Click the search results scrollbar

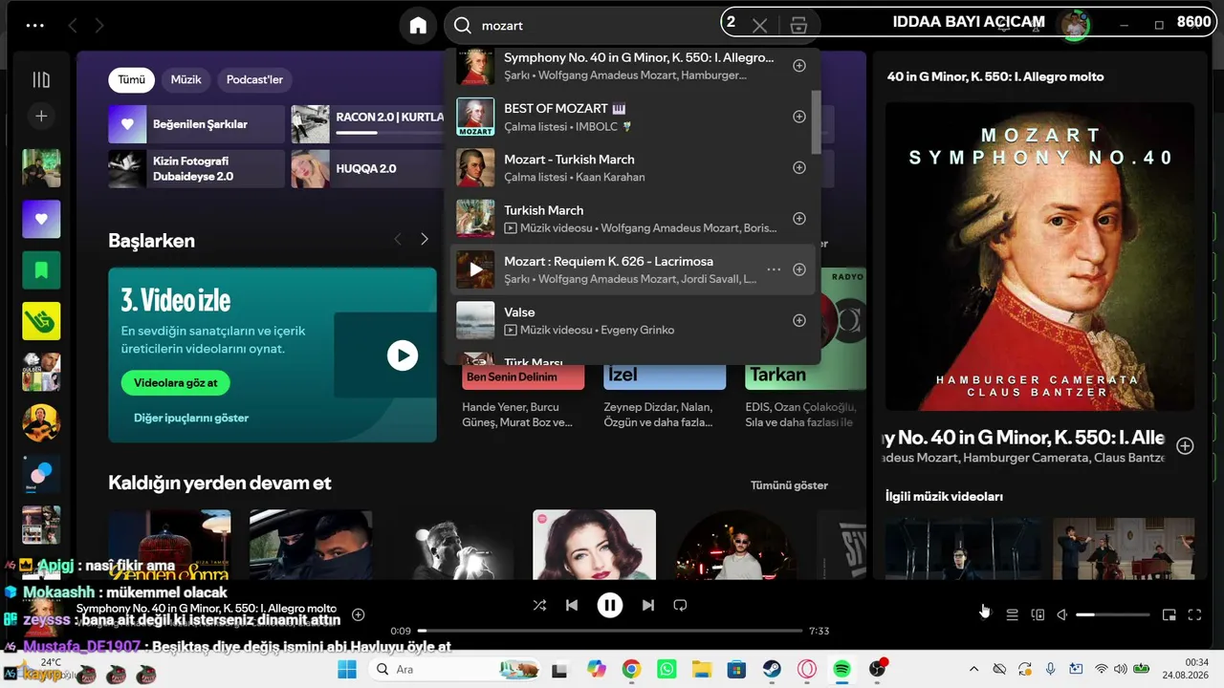pyautogui.click(x=816, y=122)
